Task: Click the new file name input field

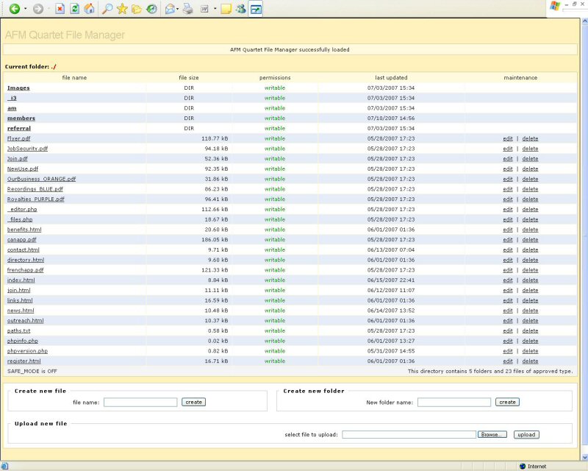Action: point(140,403)
